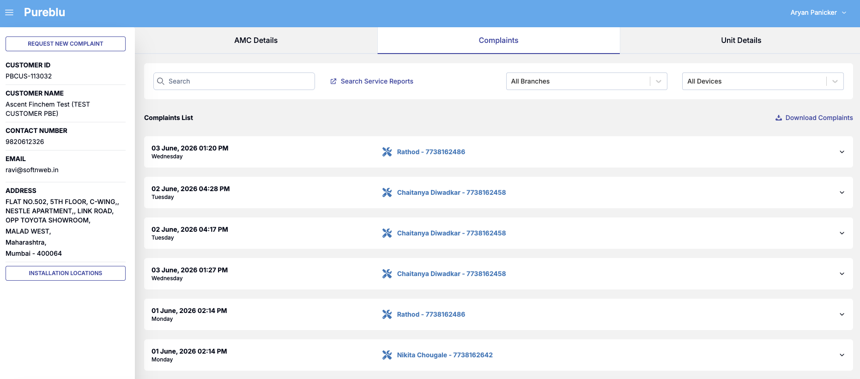
Task: Expand the Nikita Chougale complaint row
Action: [842, 355]
